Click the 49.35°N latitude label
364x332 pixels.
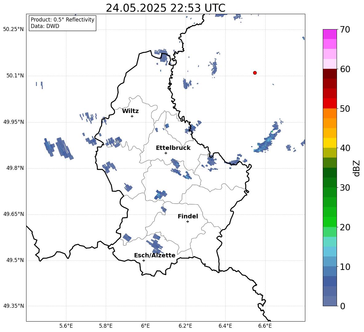click(x=14, y=306)
